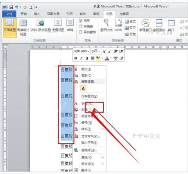This screenshot has width=188, height=174.
Task: Expand the highlight color dropdown arrow
Action: (102, 58)
